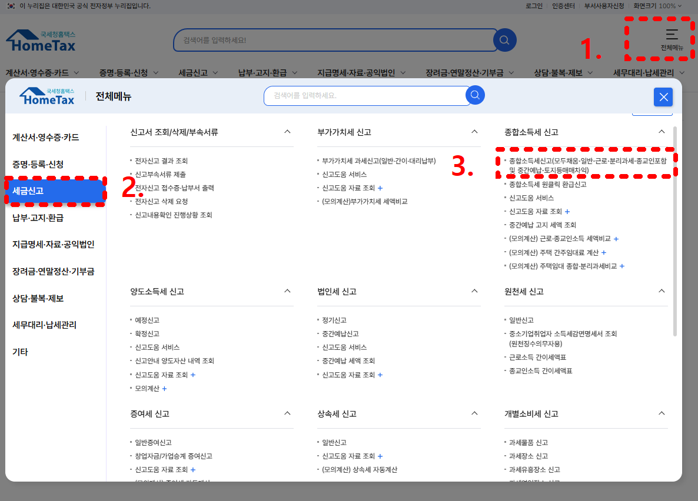Open 전자신고 결과 조회

pyautogui.click(x=161, y=161)
